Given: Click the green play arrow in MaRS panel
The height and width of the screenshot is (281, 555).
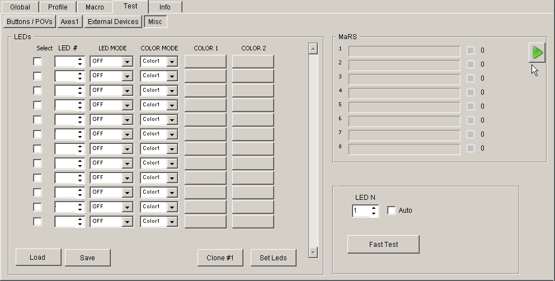Looking at the screenshot, I should coord(537,53).
